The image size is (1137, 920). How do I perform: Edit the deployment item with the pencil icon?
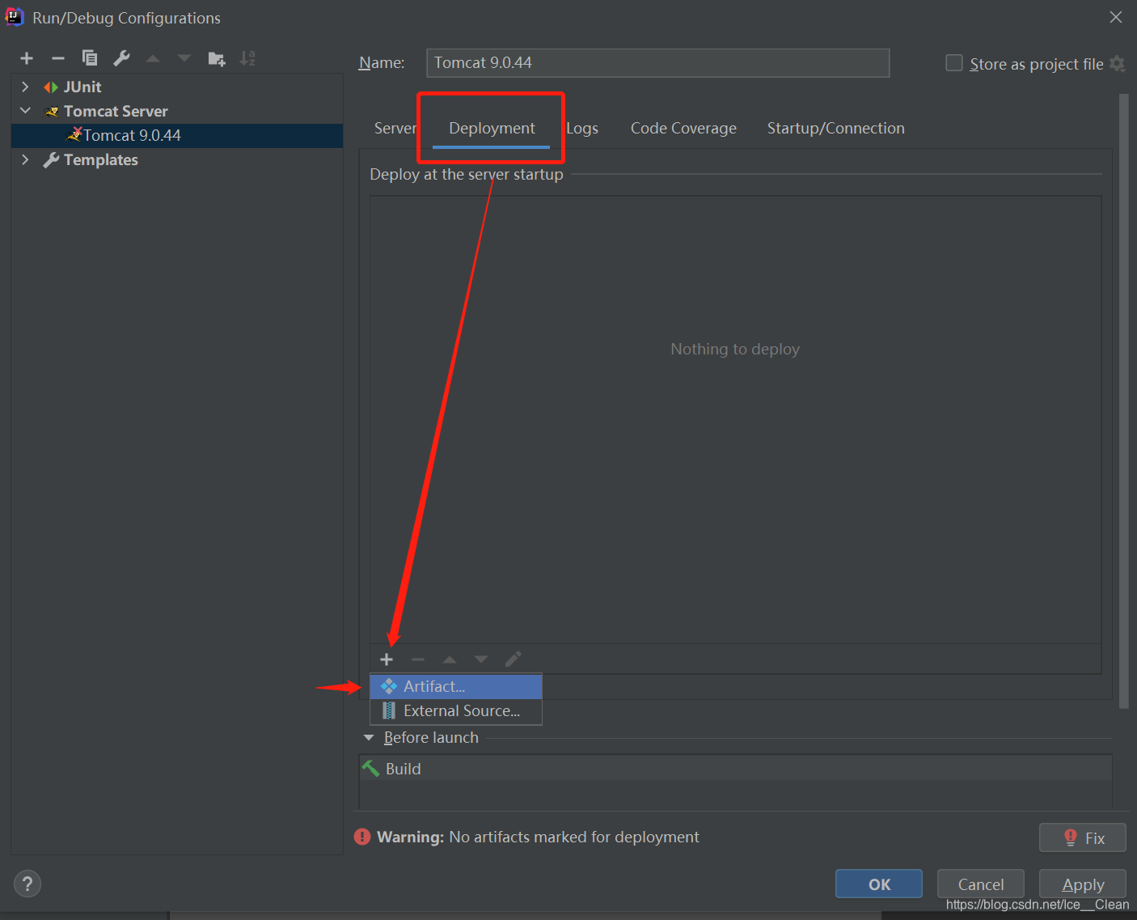pyautogui.click(x=513, y=659)
